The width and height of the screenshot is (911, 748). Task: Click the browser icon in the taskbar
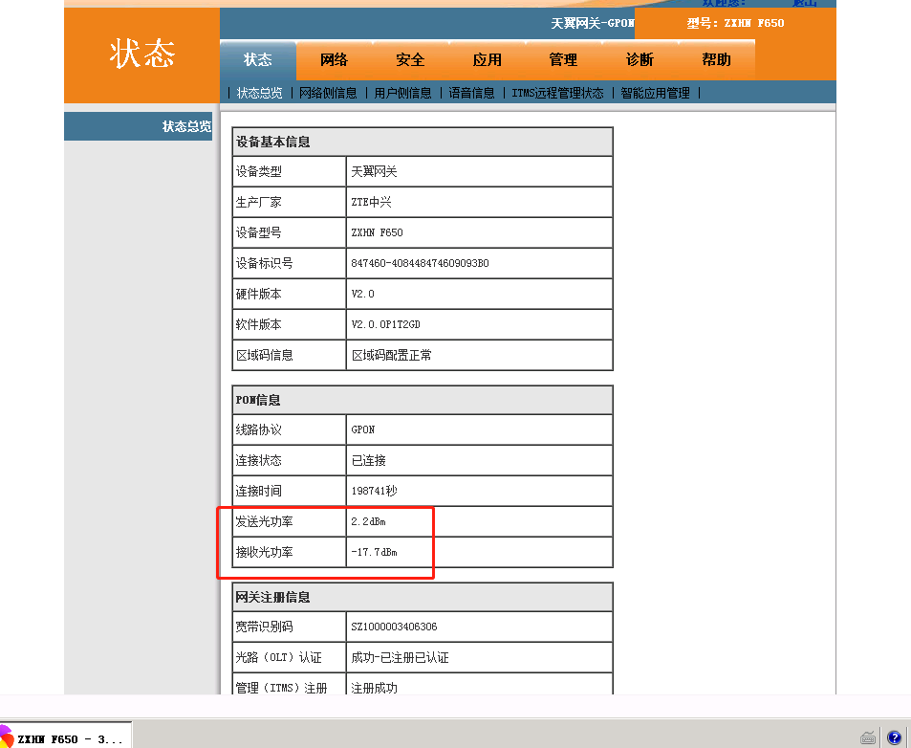pyautogui.click(x=6, y=737)
